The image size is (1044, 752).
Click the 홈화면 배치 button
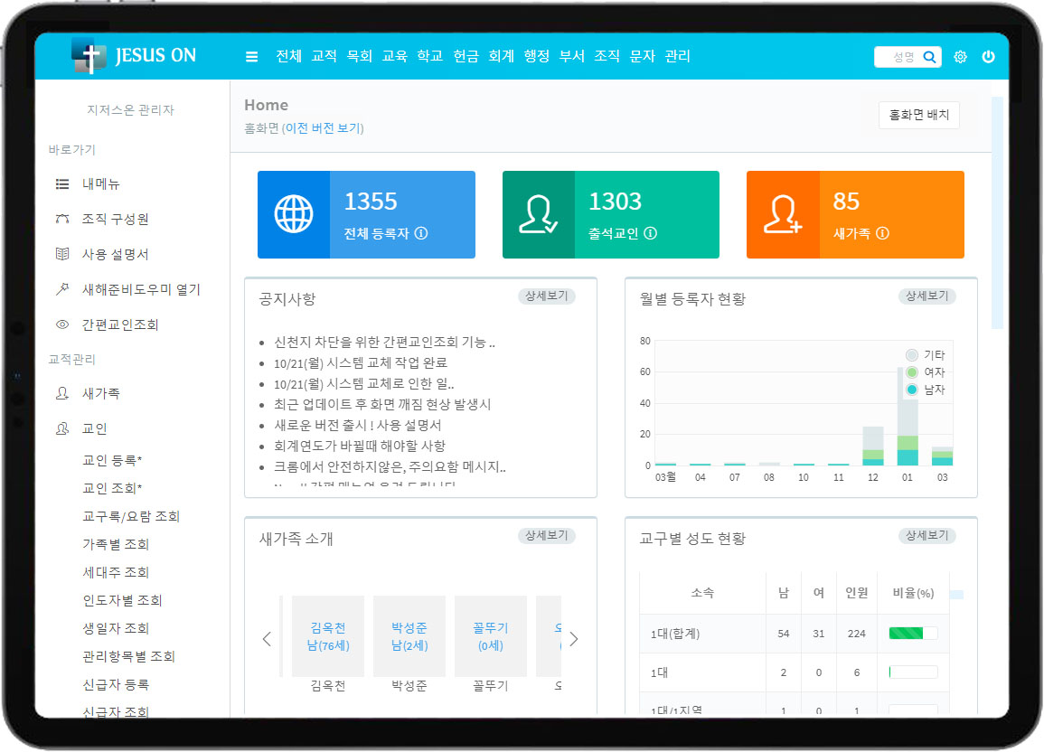(x=918, y=115)
